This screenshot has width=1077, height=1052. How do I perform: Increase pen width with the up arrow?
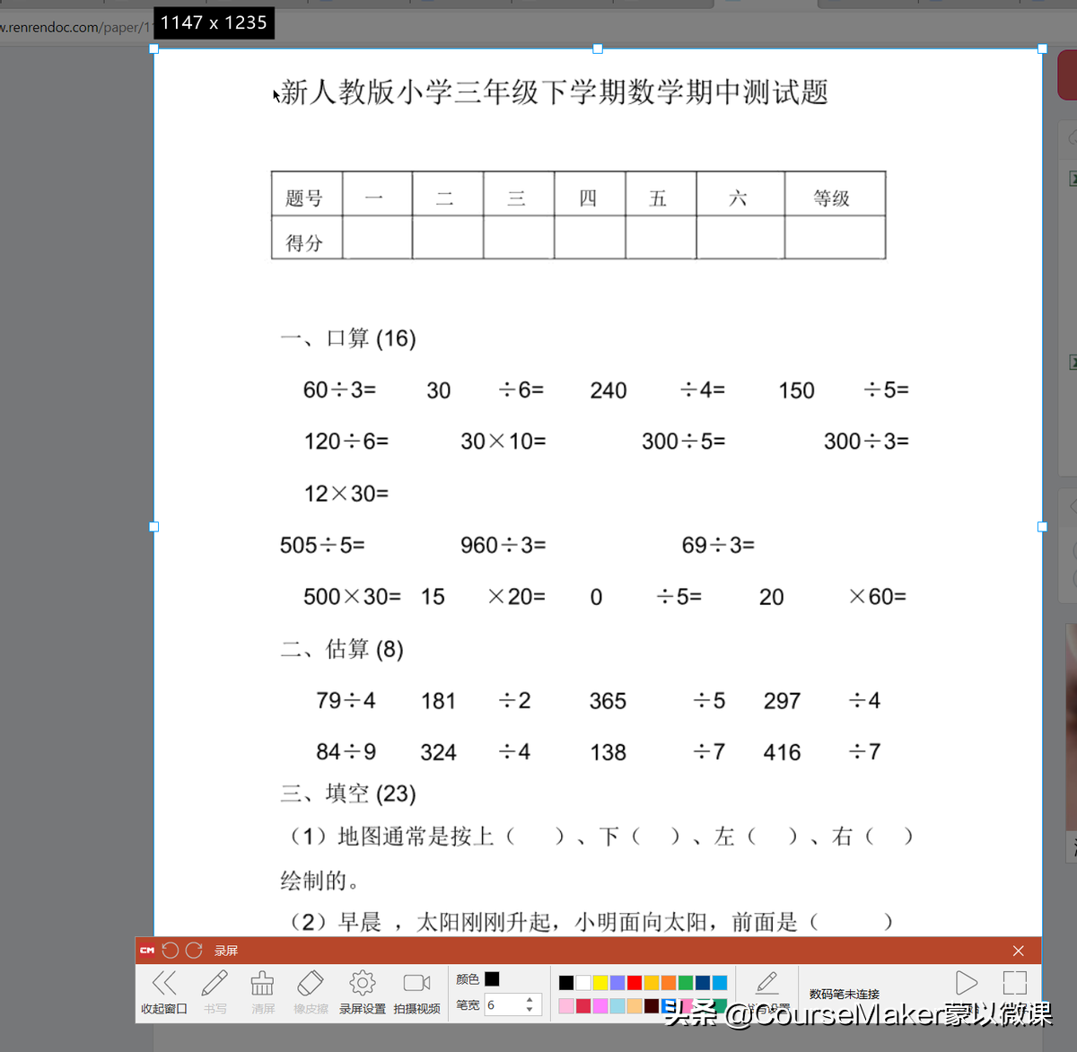(x=530, y=1000)
